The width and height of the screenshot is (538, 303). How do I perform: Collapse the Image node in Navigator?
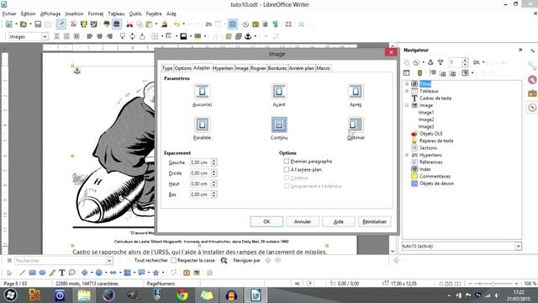[407, 105]
